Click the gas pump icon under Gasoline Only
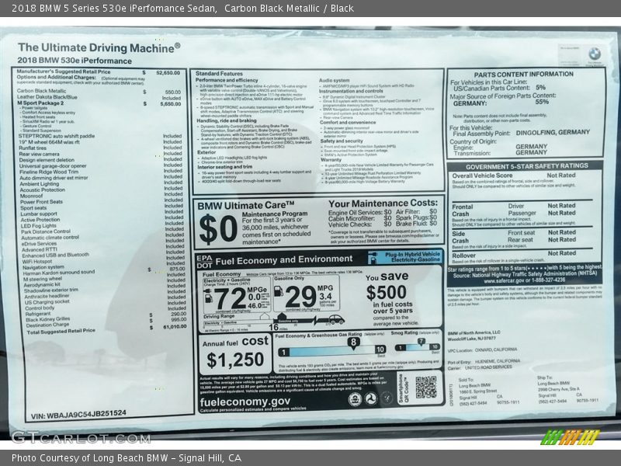 pos(279,291)
